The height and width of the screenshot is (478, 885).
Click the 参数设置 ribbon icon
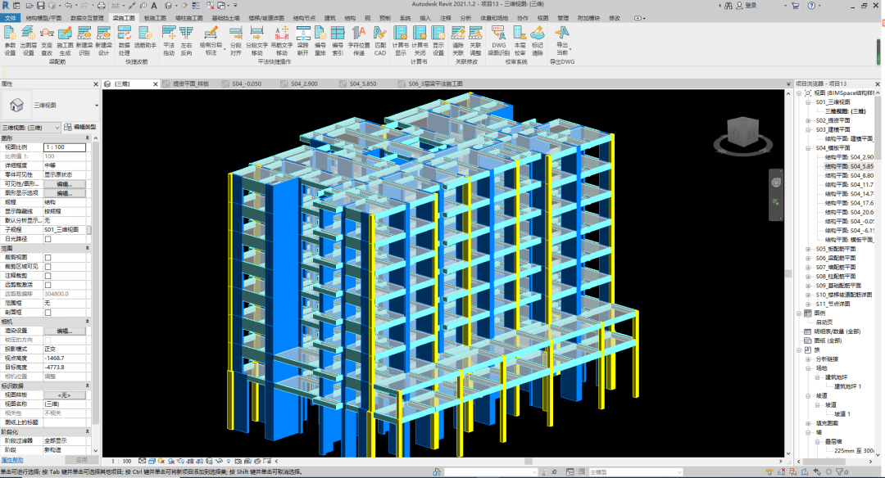coord(10,40)
